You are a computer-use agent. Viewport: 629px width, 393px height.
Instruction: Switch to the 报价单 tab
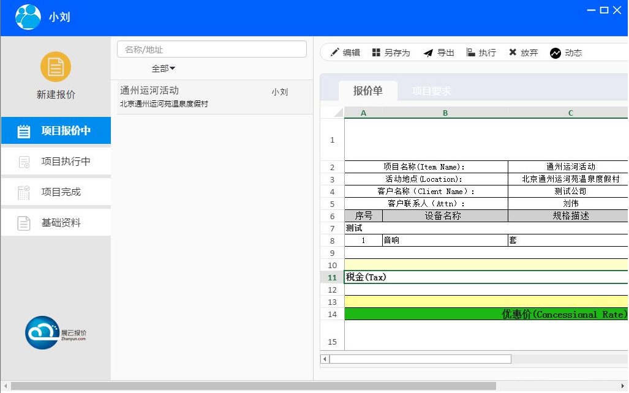367,91
